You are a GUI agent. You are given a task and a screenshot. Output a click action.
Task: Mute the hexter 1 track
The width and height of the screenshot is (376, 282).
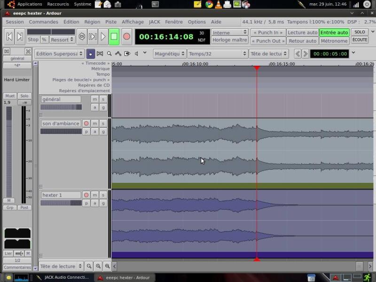pos(94,195)
